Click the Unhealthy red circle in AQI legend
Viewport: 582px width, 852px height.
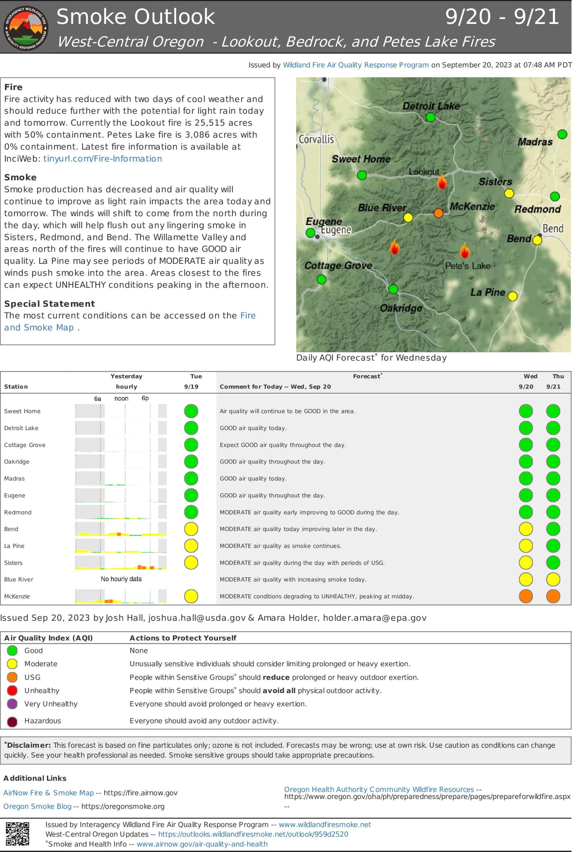(x=12, y=690)
